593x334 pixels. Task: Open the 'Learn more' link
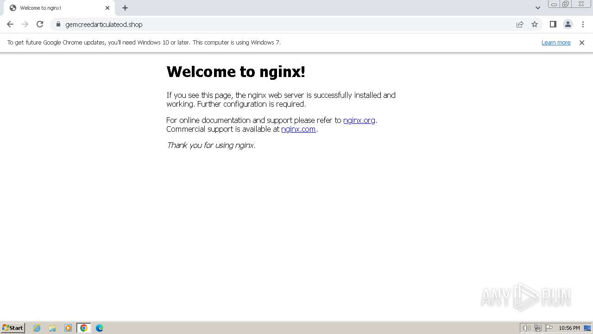556,42
